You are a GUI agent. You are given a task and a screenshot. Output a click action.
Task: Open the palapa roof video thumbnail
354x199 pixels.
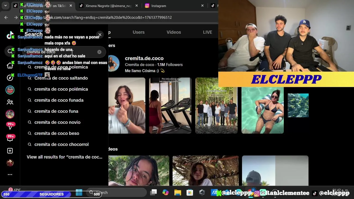(205, 171)
